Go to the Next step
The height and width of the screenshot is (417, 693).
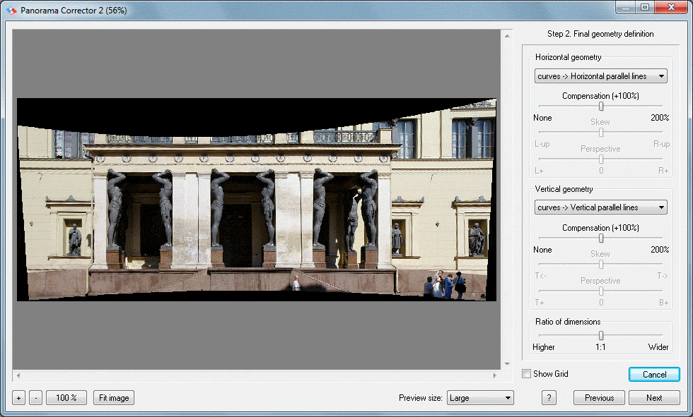coord(654,398)
